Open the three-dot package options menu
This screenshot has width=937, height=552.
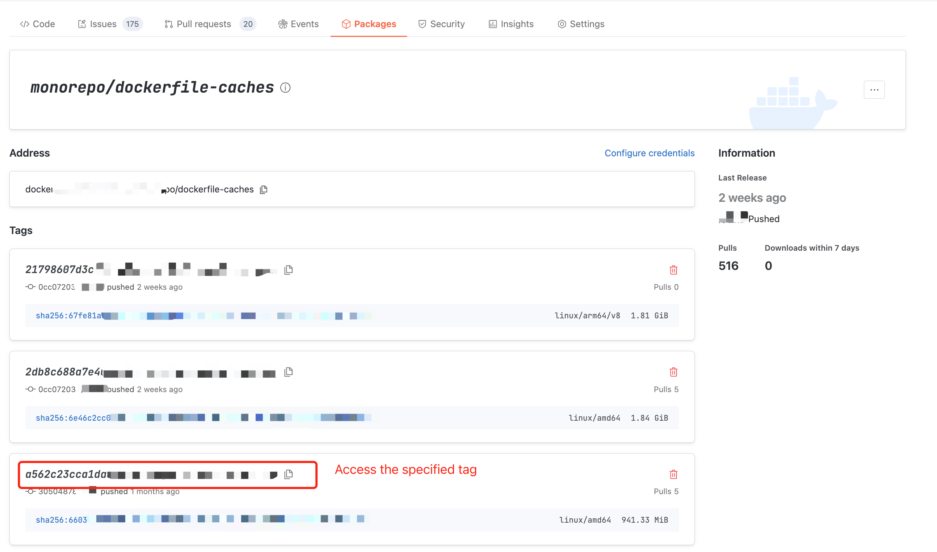874,90
